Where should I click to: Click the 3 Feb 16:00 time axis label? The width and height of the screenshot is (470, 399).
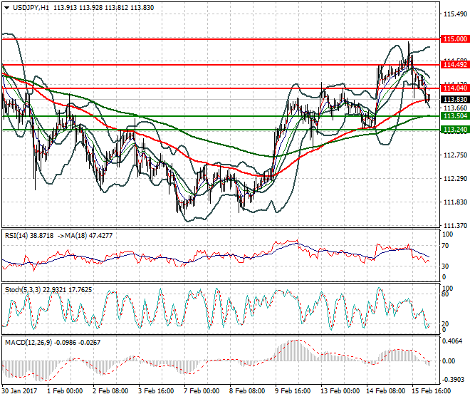coord(156,391)
